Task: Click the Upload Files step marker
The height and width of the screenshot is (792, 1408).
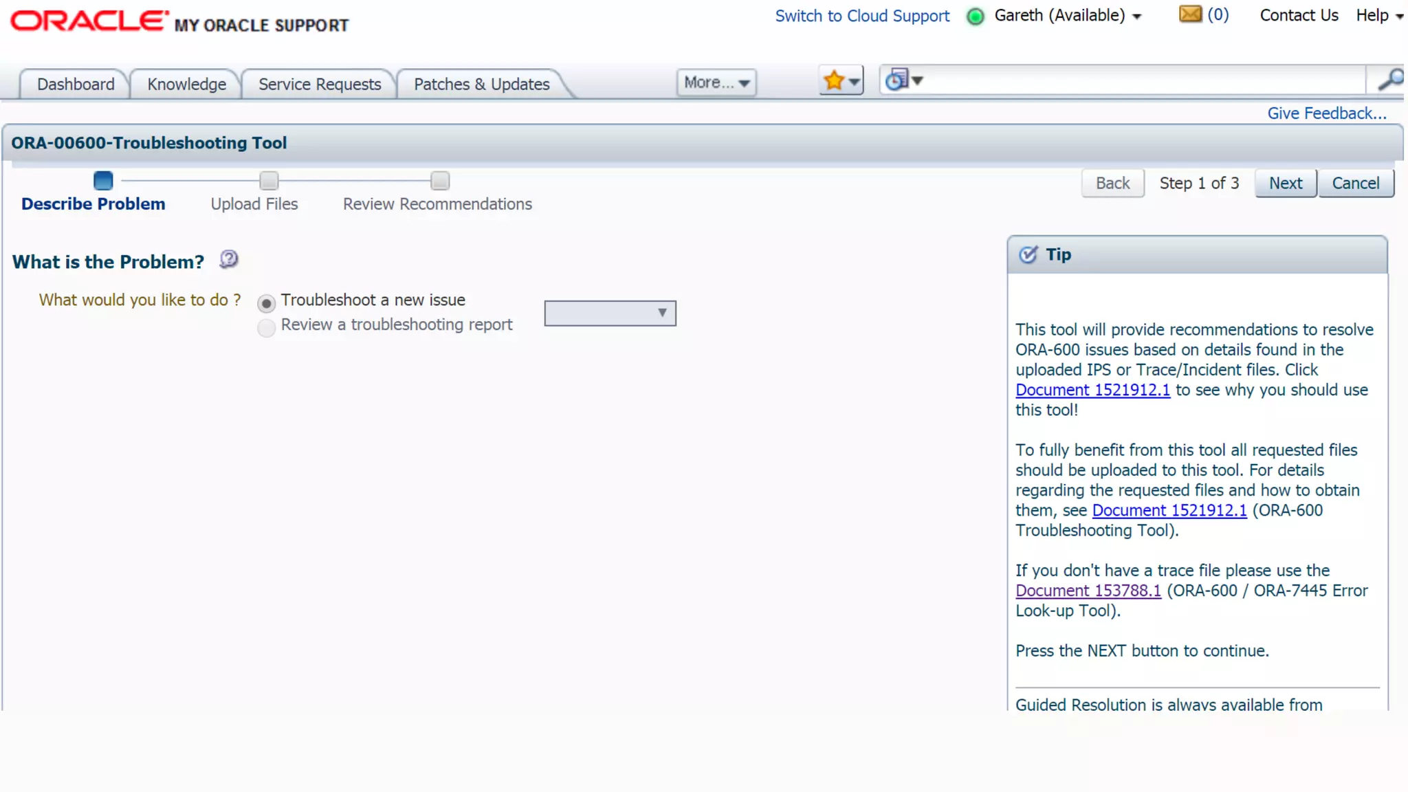Action: pos(269,181)
